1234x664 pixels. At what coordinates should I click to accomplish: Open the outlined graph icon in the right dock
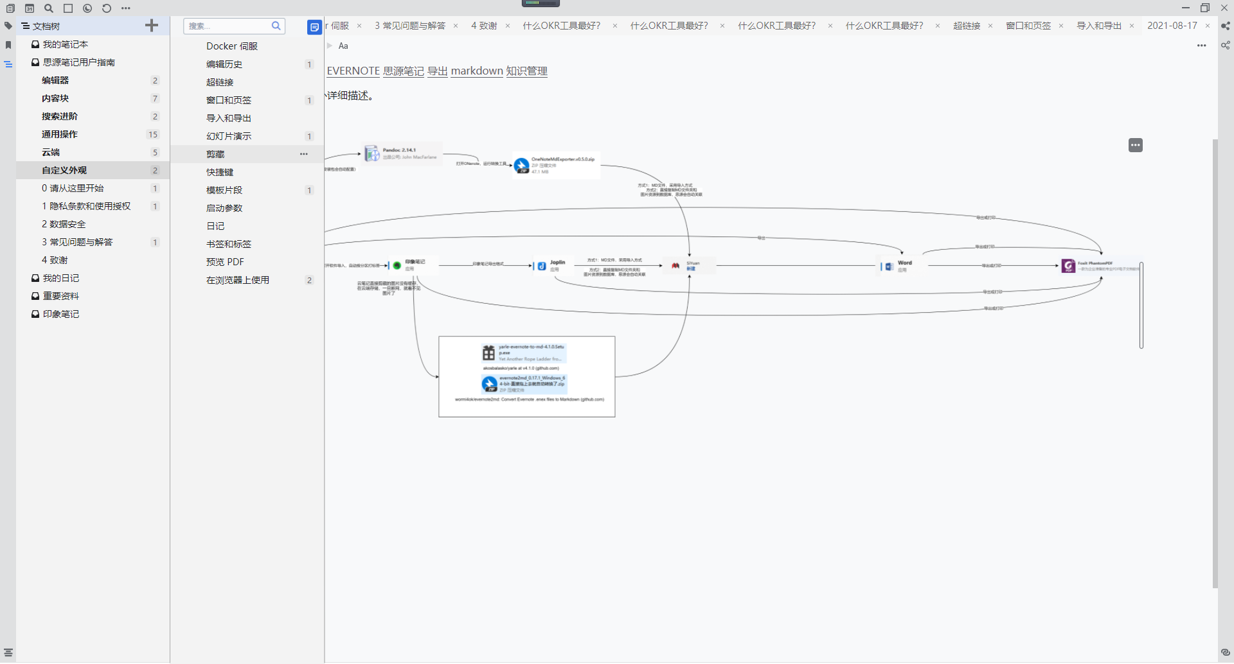1226,46
